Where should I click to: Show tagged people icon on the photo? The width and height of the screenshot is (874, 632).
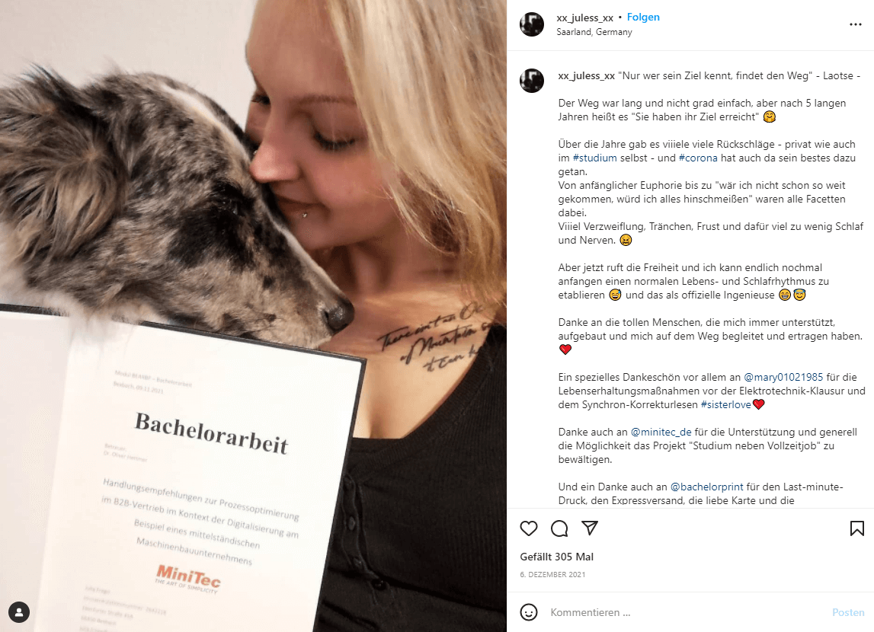[19, 612]
